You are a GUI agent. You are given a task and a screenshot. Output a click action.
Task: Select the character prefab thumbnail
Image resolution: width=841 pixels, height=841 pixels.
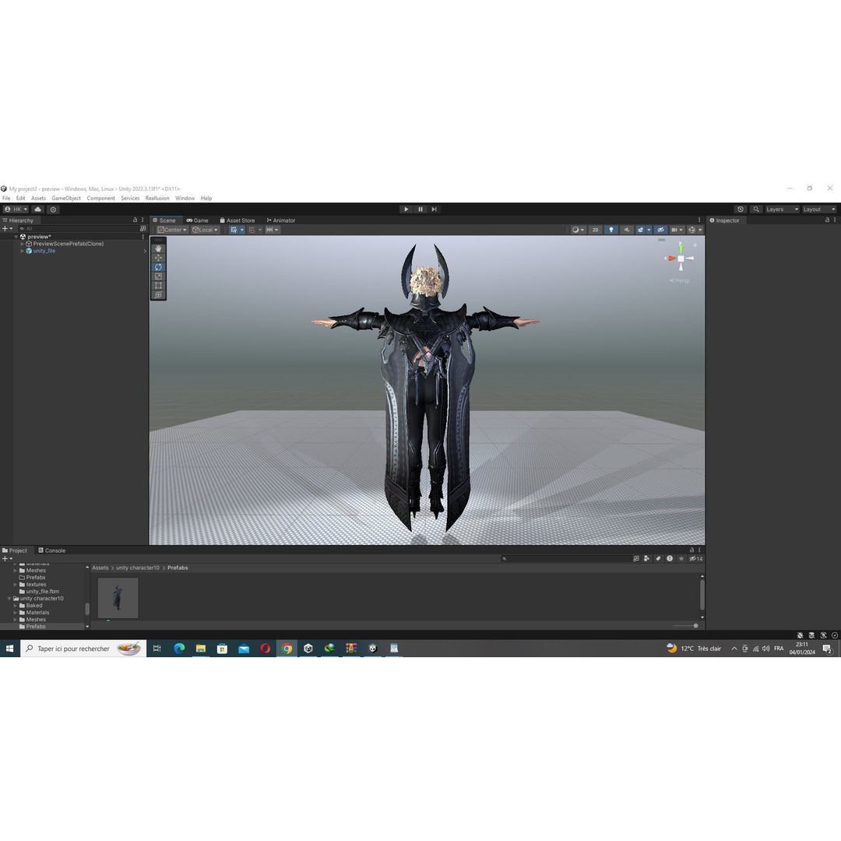point(118,598)
